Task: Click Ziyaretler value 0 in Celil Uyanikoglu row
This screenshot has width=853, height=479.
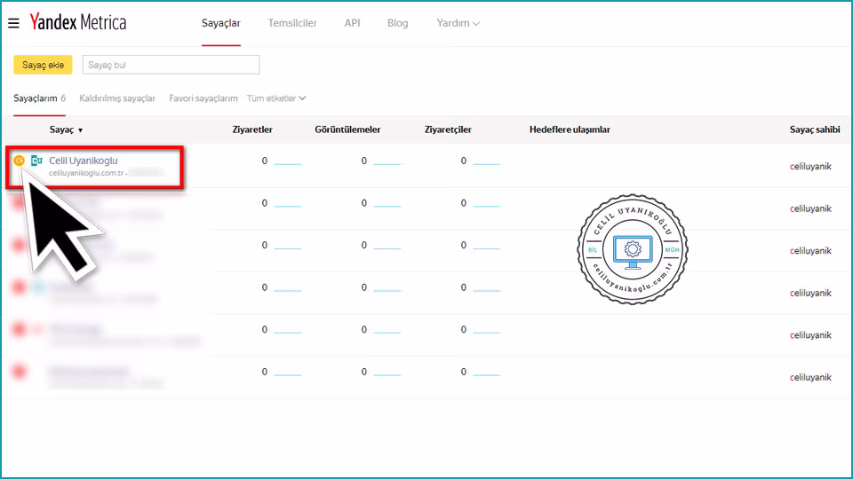Action: pyautogui.click(x=265, y=161)
